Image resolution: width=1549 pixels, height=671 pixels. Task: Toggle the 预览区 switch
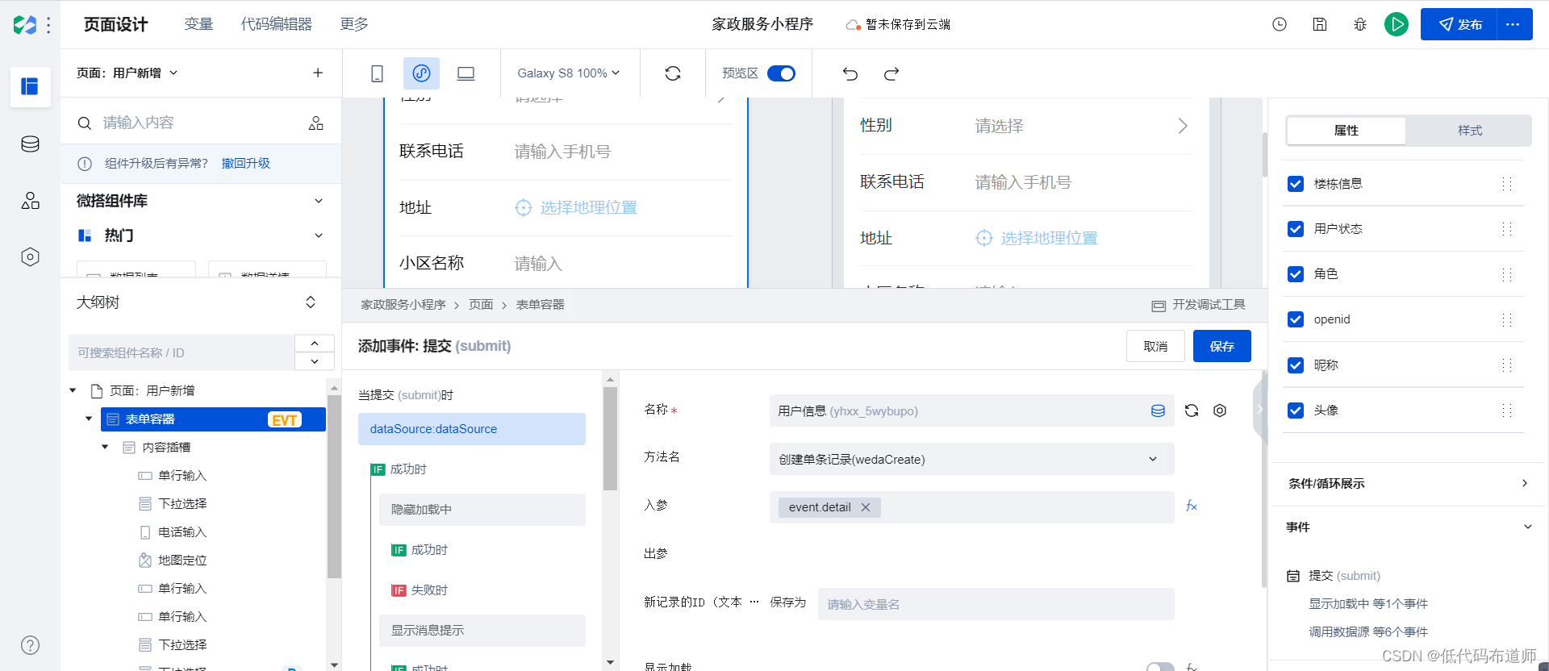(x=781, y=73)
